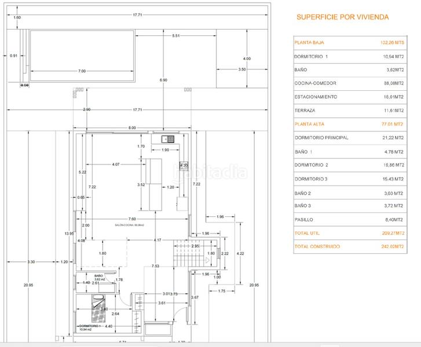Click the kitchen island rectangle

tap(155, 184)
